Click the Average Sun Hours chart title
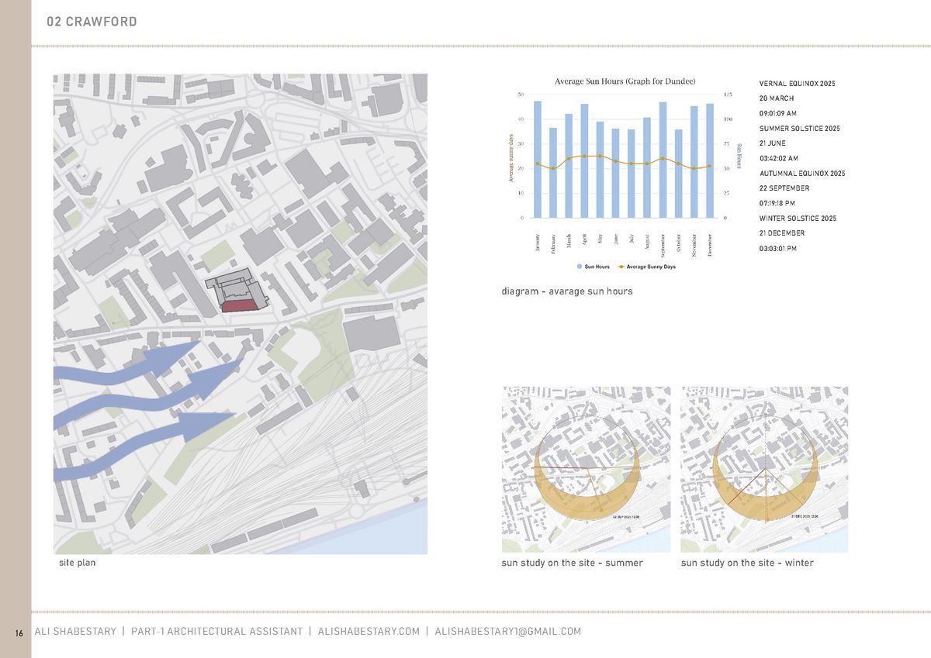 (625, 81)
